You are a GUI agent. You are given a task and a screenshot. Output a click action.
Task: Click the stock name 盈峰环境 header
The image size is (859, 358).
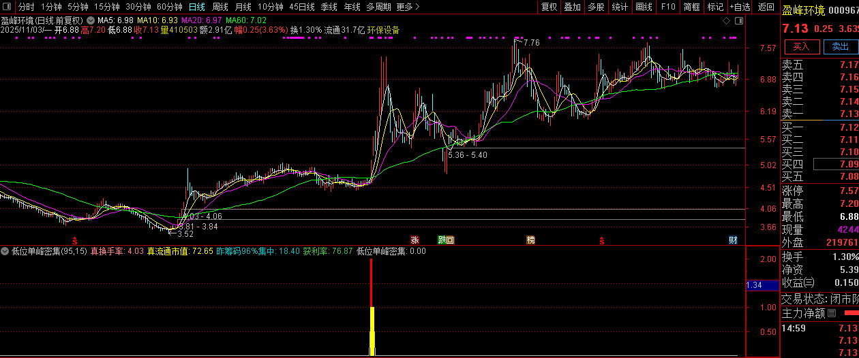click(x=804, y=10)
